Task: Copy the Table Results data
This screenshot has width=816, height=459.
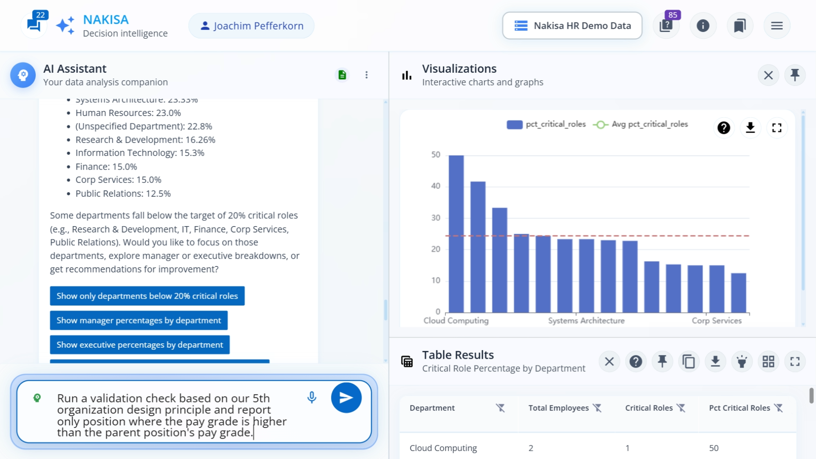Action: 689,361
